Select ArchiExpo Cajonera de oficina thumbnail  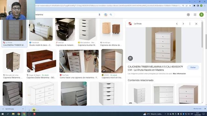pyautogui.click(x=111, y=29)
